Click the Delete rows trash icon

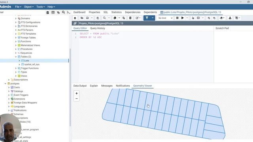click(130, 18)
